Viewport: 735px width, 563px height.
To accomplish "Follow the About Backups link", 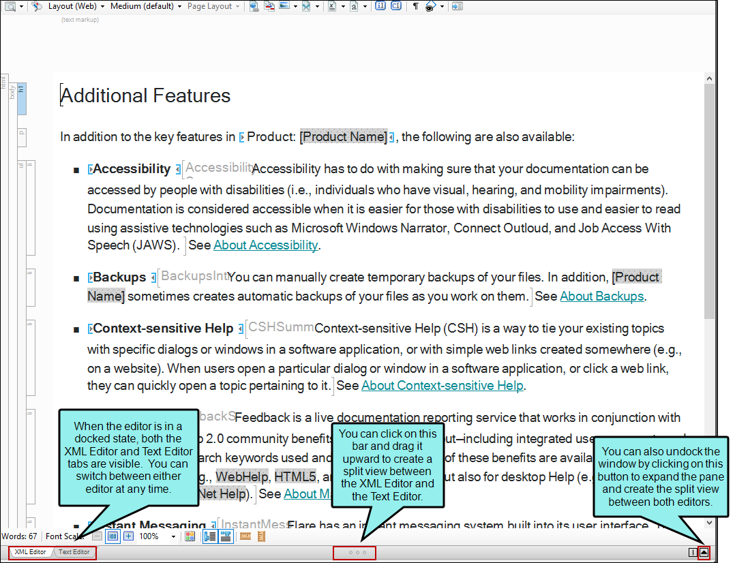I will [x=601, y=296].
